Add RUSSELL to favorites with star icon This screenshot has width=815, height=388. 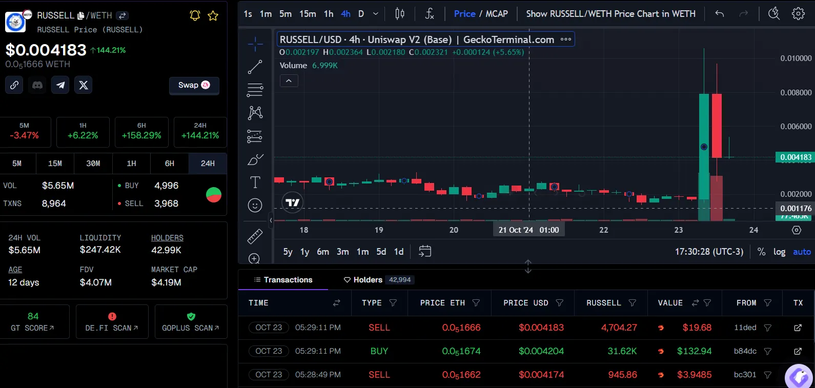213,15
